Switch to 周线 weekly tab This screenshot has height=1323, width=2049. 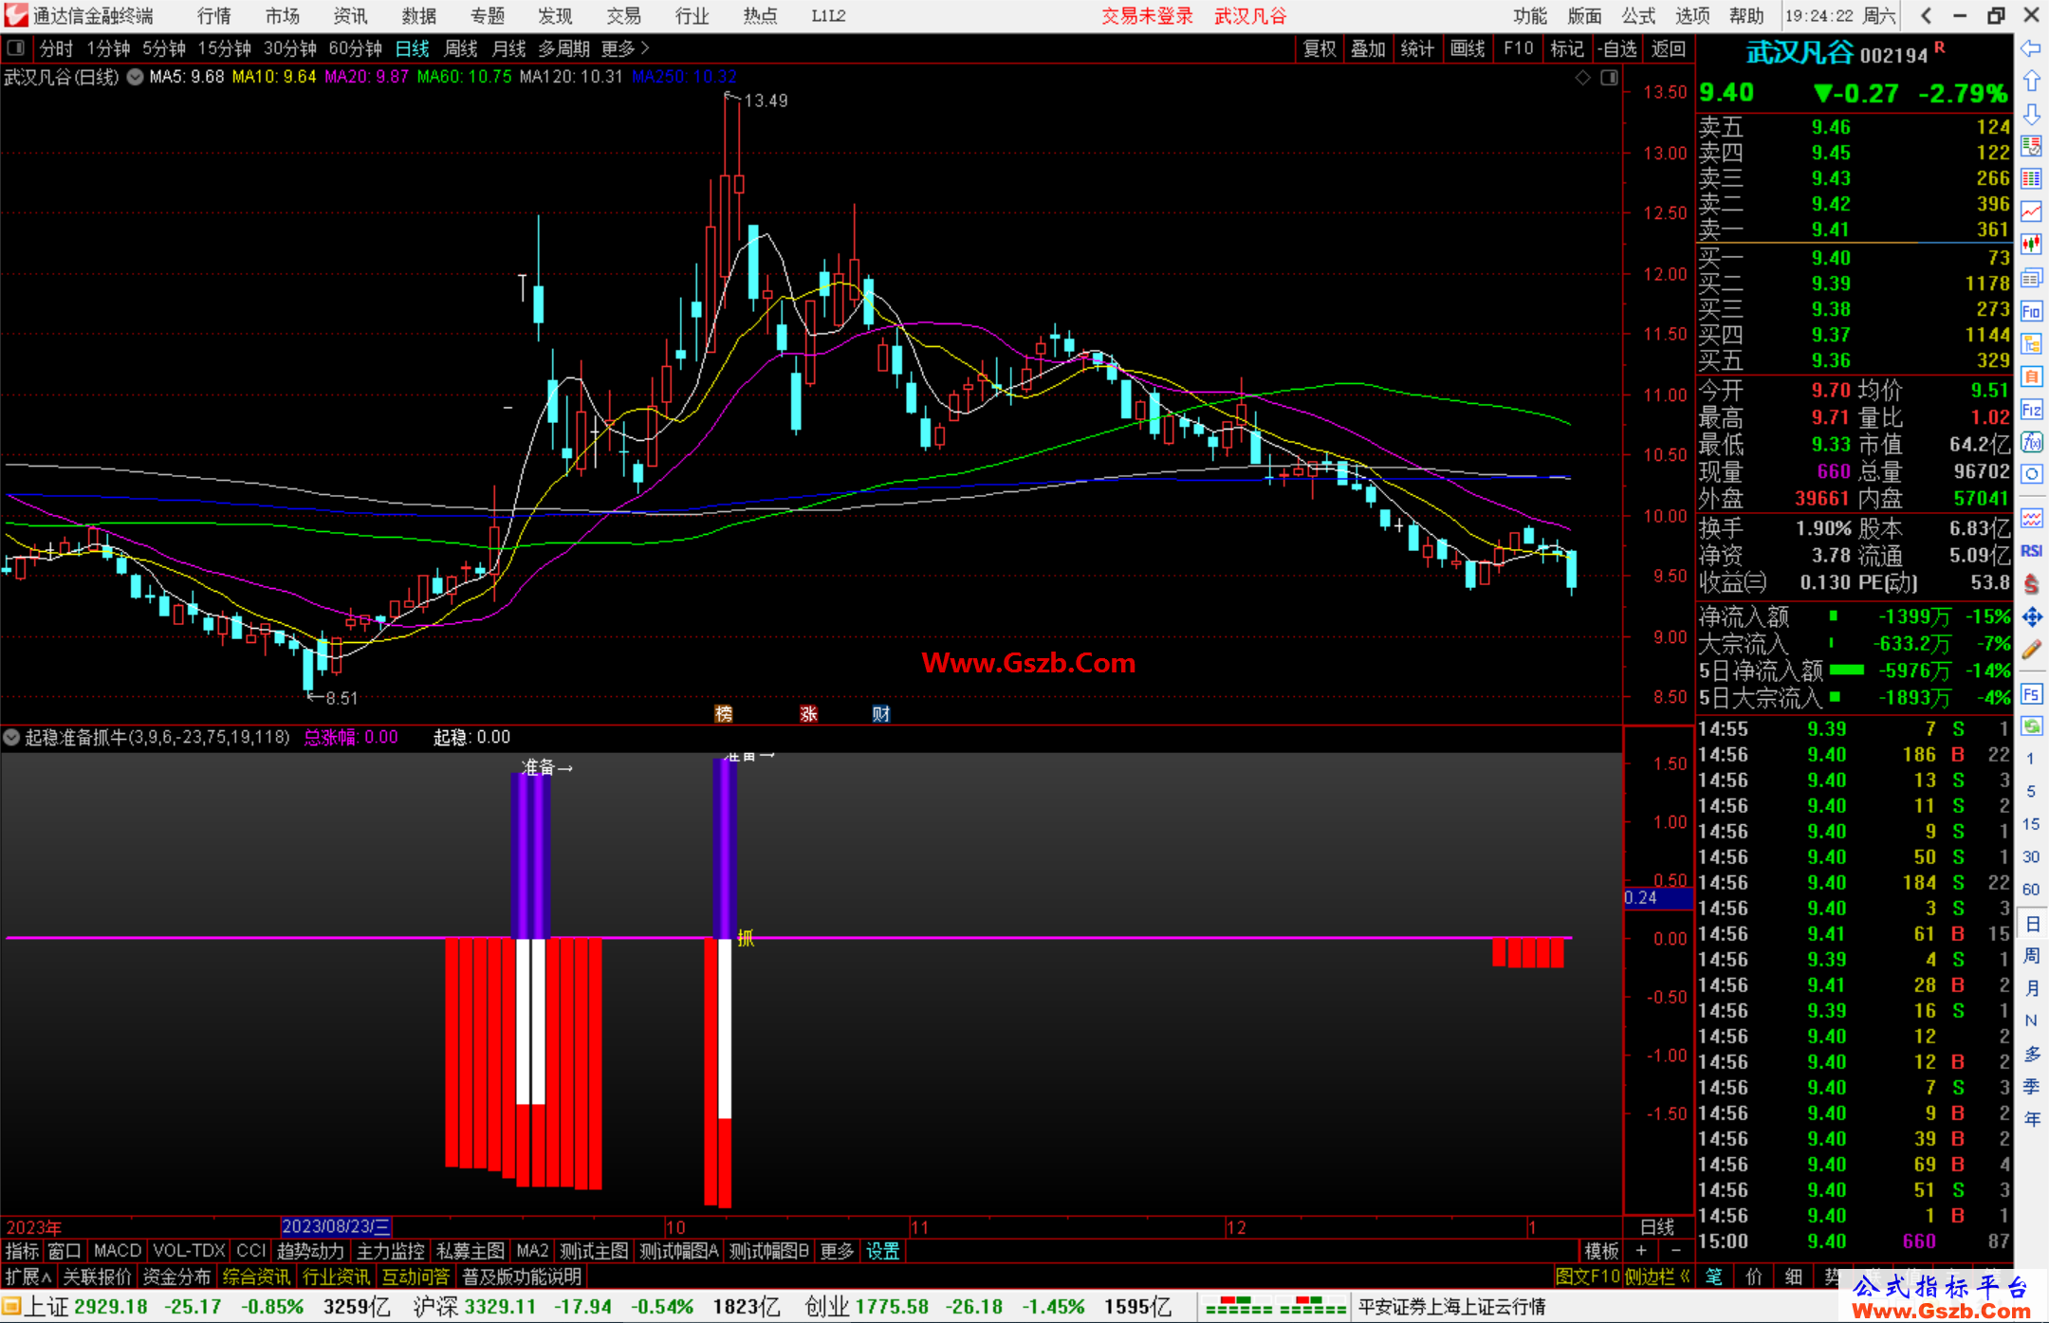(461, 48)
